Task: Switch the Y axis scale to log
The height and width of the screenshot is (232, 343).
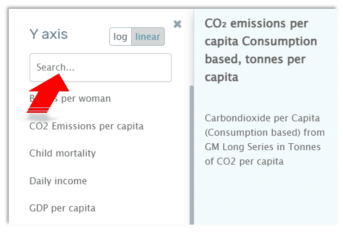Action: pyautogui.click(x=120, y=37)
